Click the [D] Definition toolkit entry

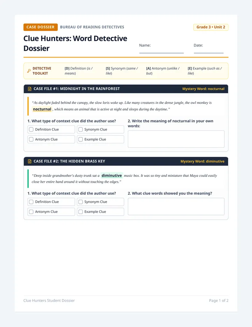coord(79,71)
